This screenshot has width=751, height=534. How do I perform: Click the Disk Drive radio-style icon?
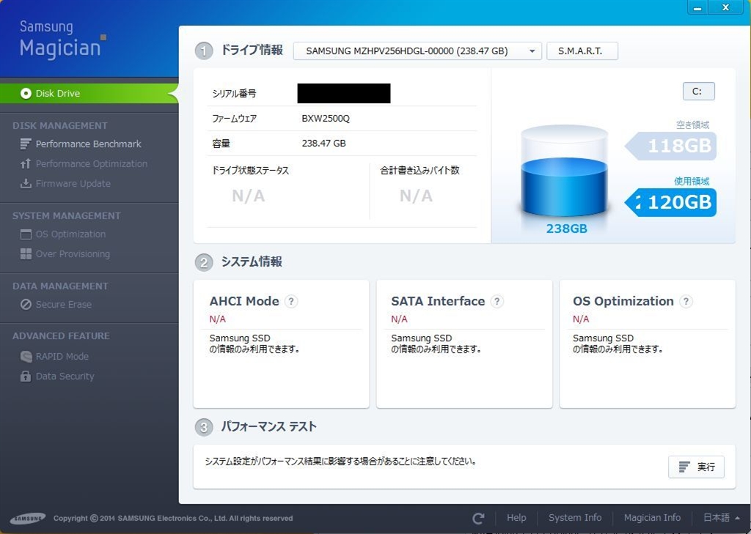point(26,93)
